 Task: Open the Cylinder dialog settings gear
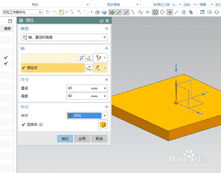pyautogui.click(x=21, y=20)
